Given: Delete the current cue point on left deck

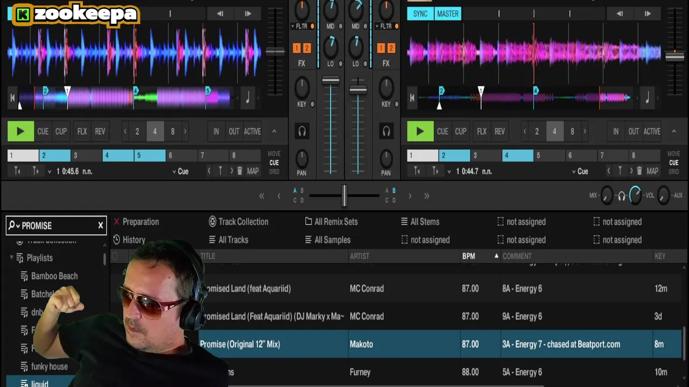Looking at the screenshot, I should click(x=240, y=171).
